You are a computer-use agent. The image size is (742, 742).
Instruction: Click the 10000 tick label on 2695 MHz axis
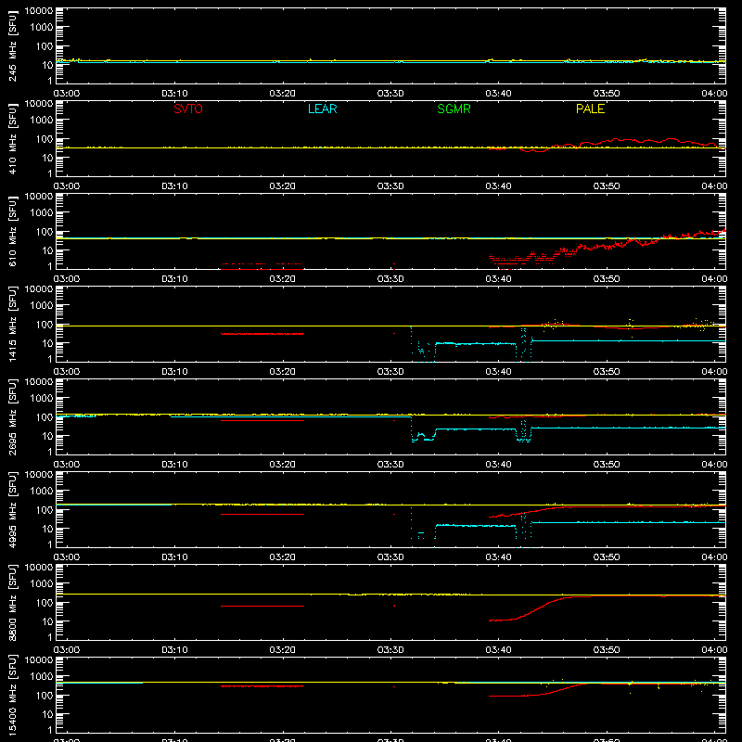[39, 382]
